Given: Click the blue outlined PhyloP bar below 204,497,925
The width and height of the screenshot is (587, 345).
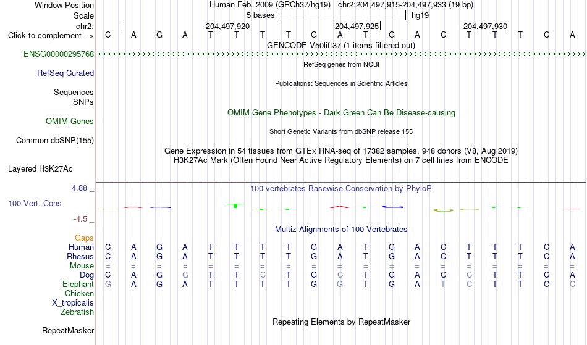Looking at the screenshot, I should (x=393, y=206).
